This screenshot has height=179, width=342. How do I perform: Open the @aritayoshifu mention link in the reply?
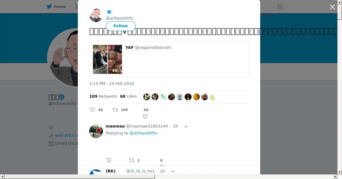[x=143, y=133]
